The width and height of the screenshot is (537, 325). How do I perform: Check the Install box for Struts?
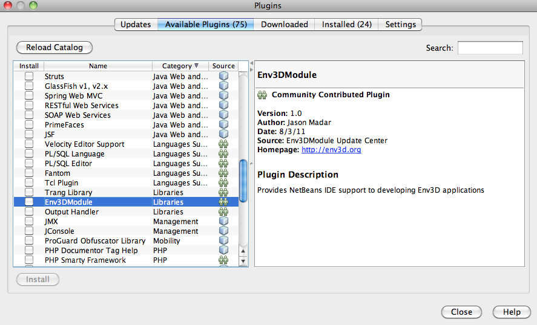[29, 76]
